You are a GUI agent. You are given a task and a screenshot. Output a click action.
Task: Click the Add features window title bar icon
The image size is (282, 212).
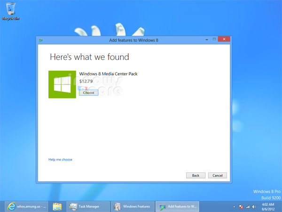pyautogui.click(x=40, y=40)
